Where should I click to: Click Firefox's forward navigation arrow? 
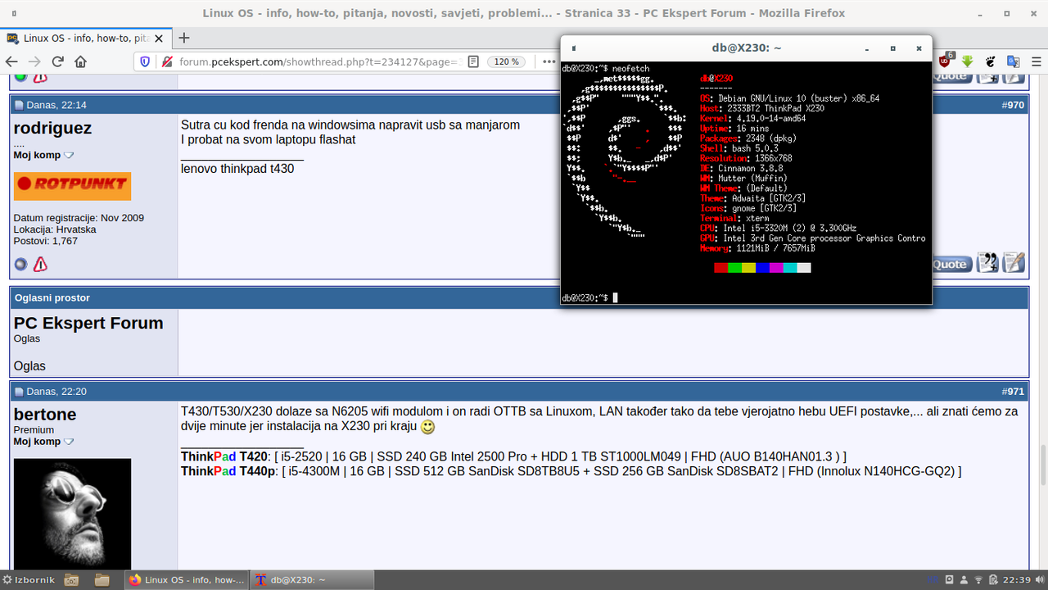click(x=34, y=61)
